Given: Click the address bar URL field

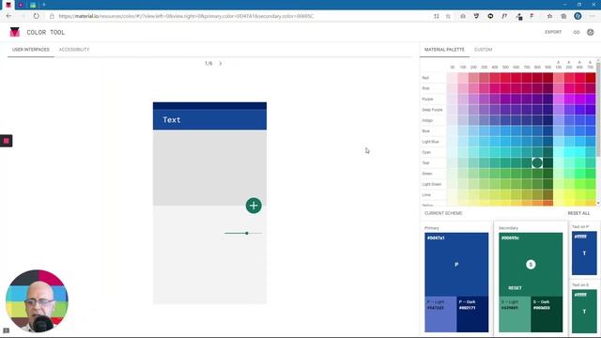Looking at the screenshot, I should [x=186, y=16].
